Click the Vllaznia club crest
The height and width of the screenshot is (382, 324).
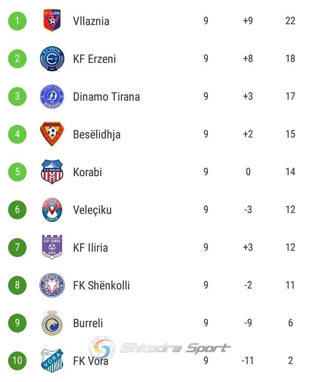click(x=52, y=21)
